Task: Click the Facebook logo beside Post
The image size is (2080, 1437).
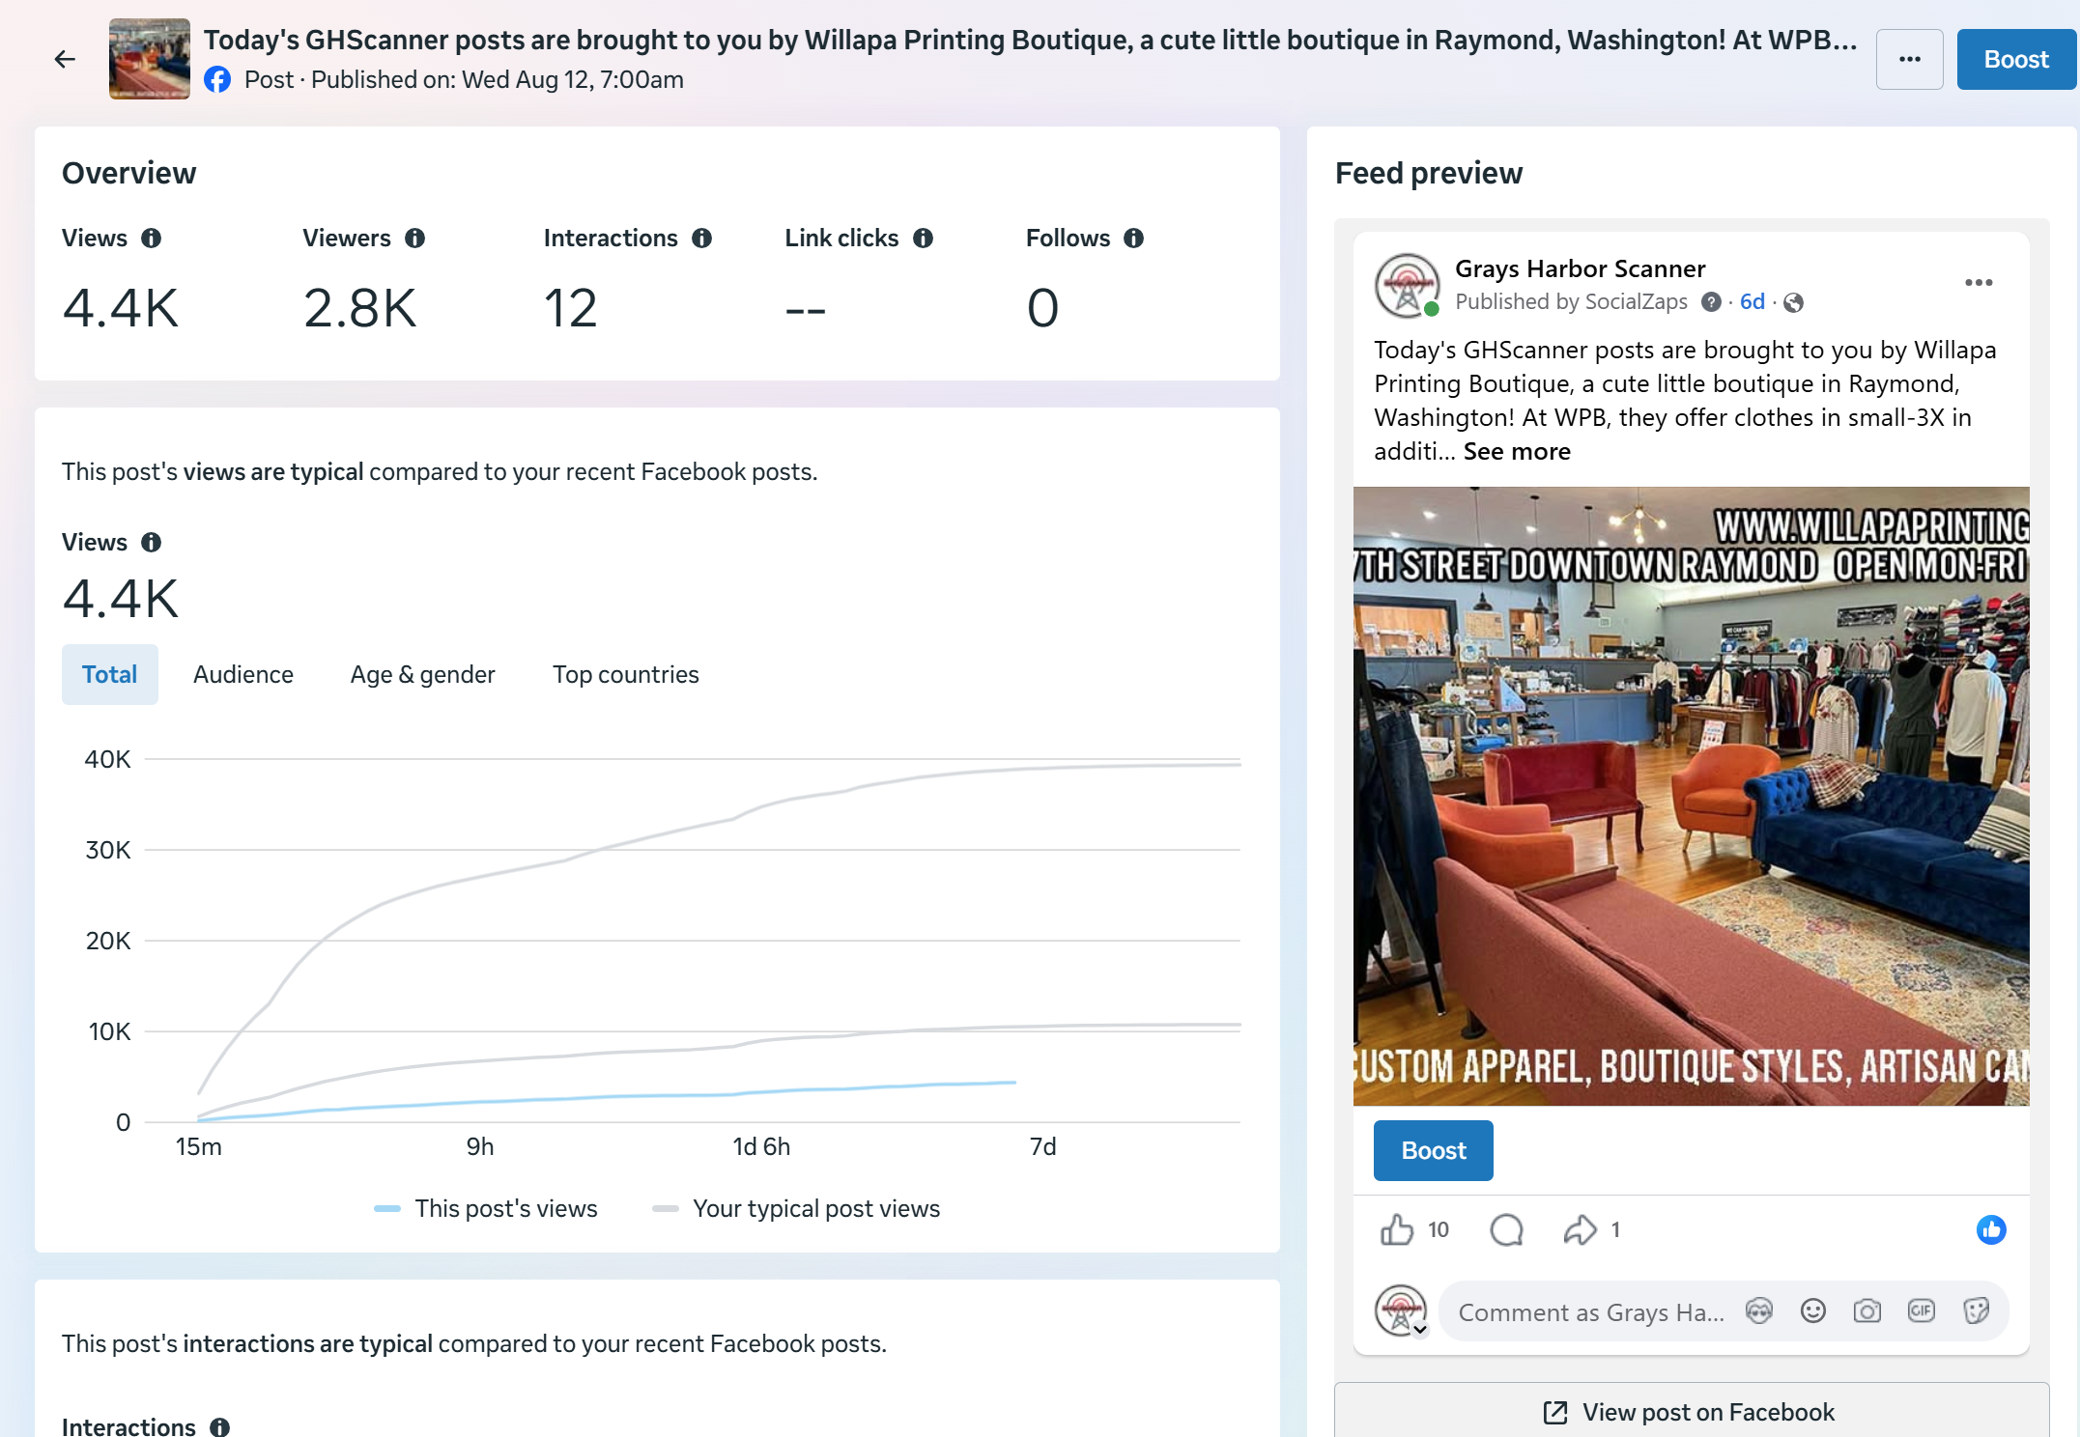Action: [217, 80]
